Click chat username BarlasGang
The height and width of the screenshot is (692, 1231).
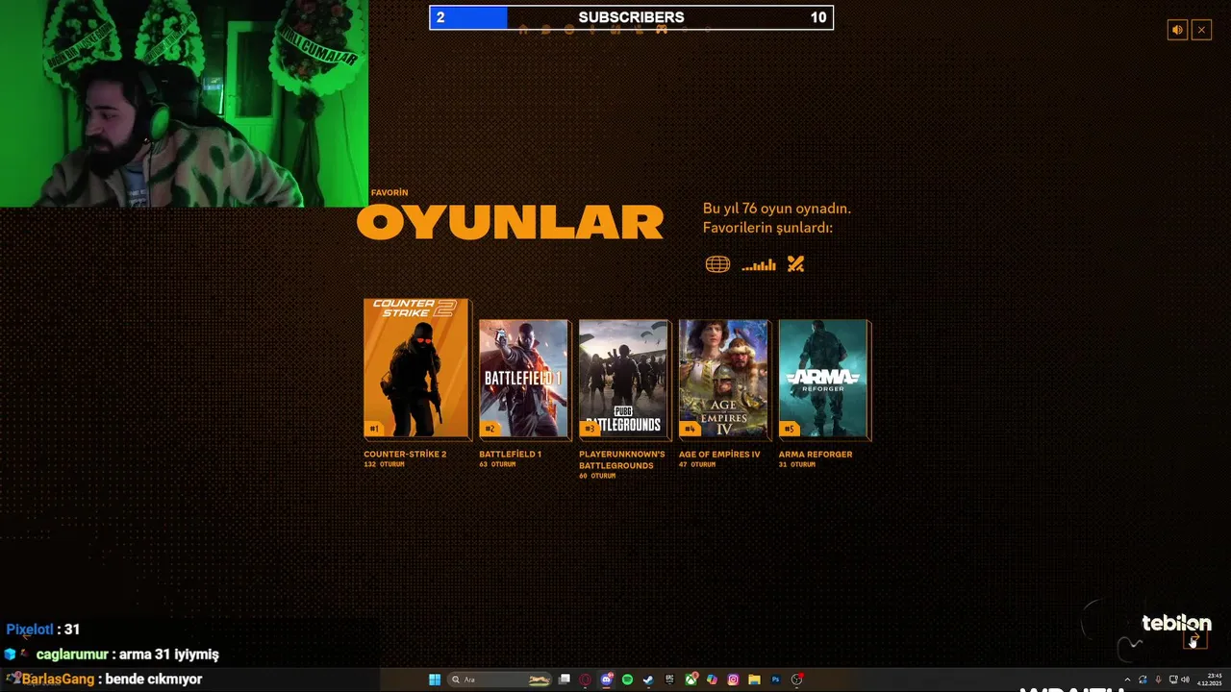point(58,680)
